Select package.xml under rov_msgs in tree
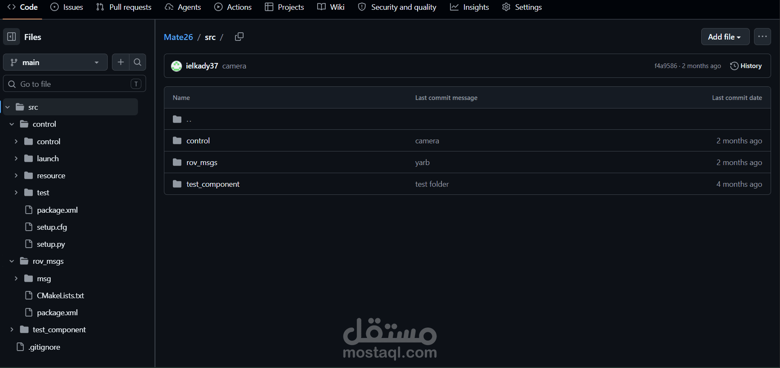780x368 pixels. (57, 313)
